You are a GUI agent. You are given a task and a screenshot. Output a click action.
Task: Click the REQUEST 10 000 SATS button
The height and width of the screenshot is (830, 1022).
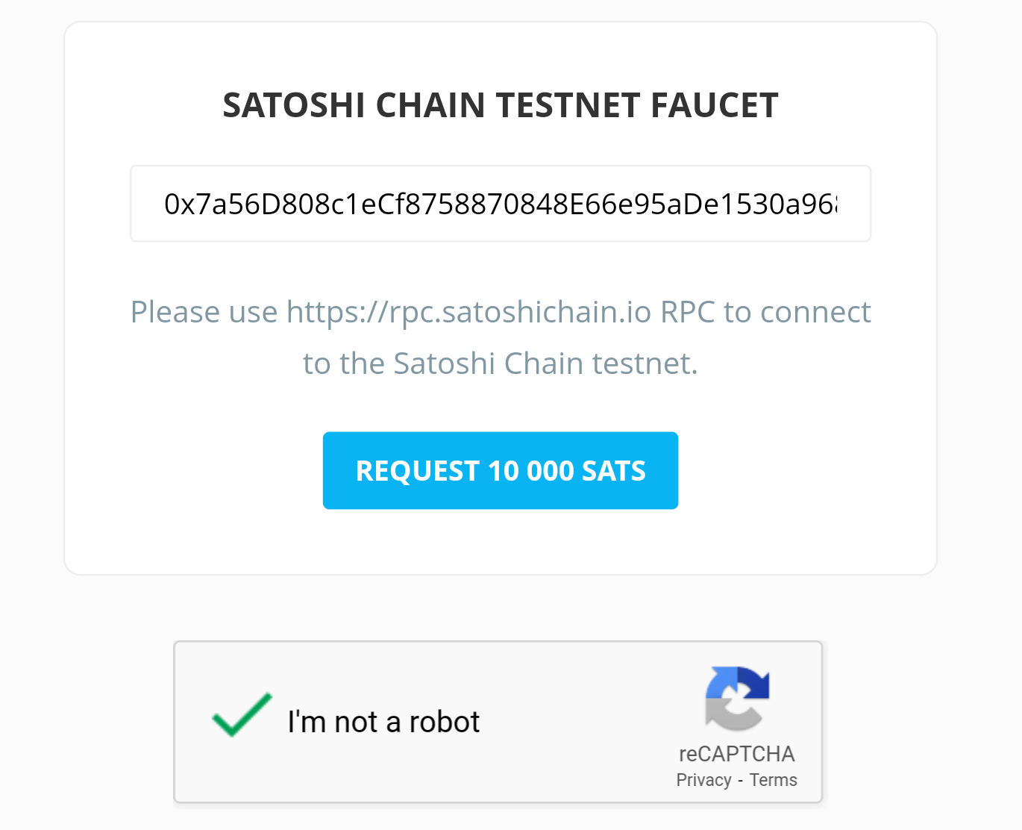(501, 470)
